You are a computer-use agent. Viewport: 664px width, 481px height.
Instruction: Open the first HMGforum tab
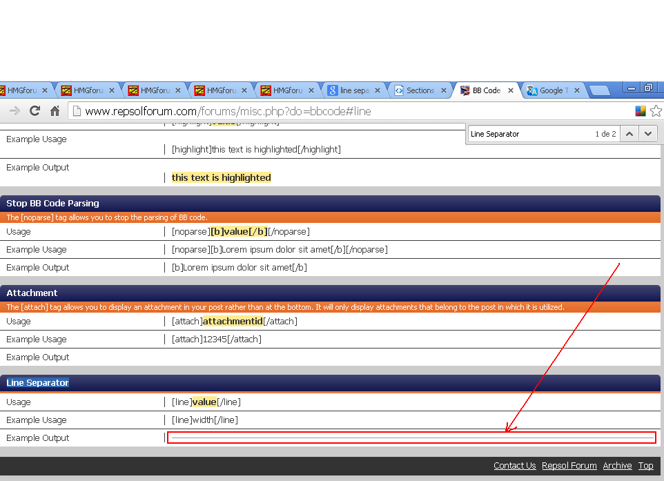coord(21,90)
